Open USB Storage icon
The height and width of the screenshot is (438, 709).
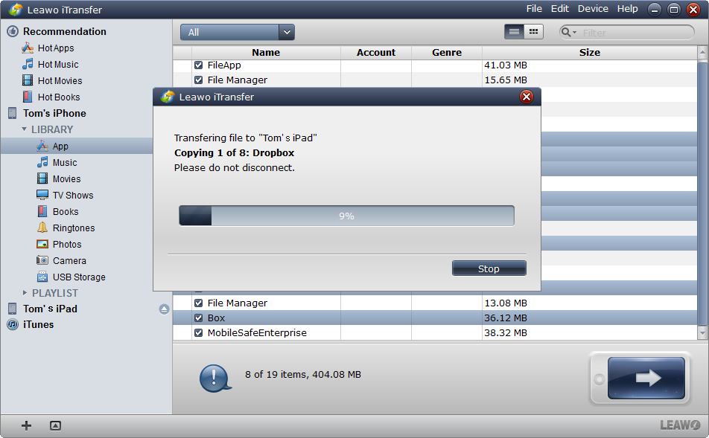point(42,277)
